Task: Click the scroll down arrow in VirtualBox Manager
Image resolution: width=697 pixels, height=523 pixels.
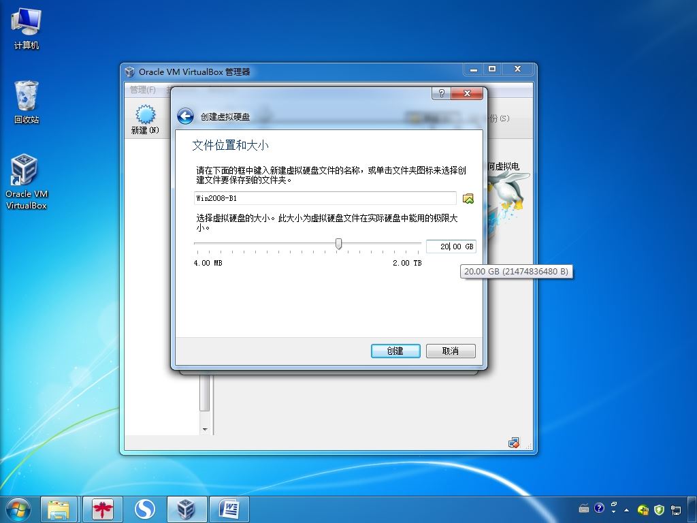Action: click(204, 430)
